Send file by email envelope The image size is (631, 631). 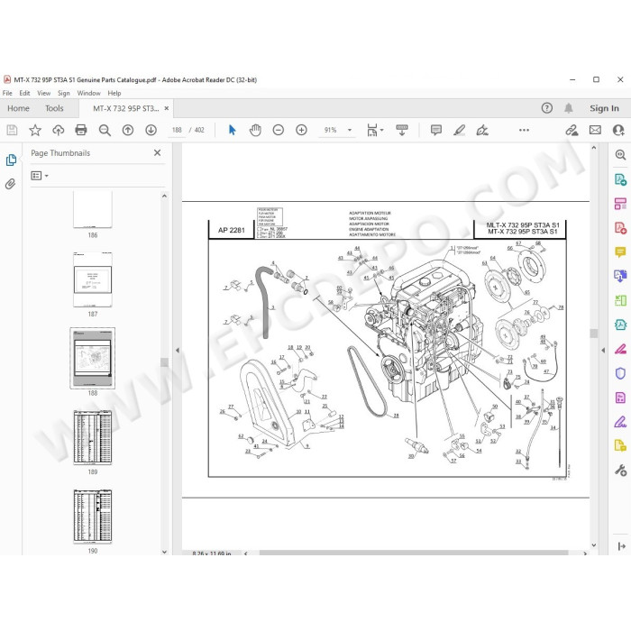[x=595, y=130]
